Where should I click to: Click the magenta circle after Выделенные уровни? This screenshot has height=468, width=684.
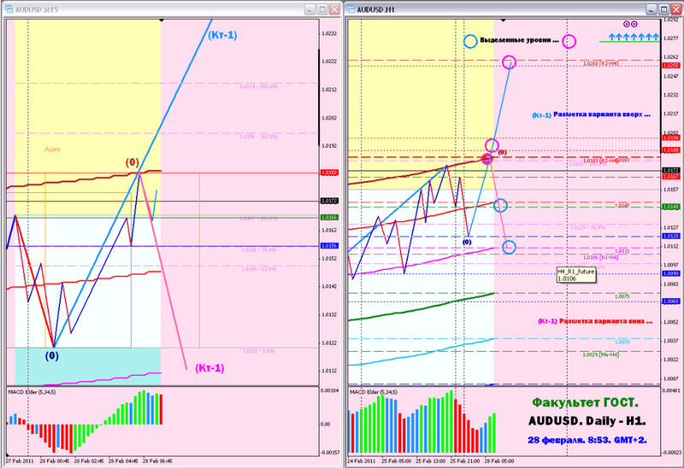569,41
